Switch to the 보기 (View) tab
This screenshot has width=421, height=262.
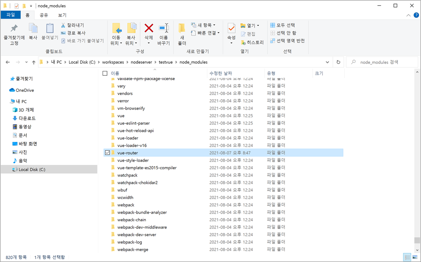(62, 15)
